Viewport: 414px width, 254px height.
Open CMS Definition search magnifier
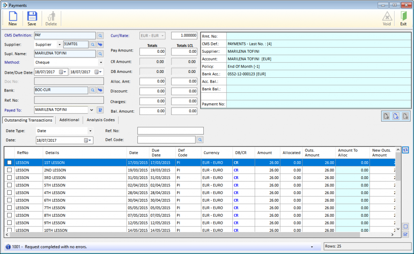pyautogui.click(x=100, y=36)
